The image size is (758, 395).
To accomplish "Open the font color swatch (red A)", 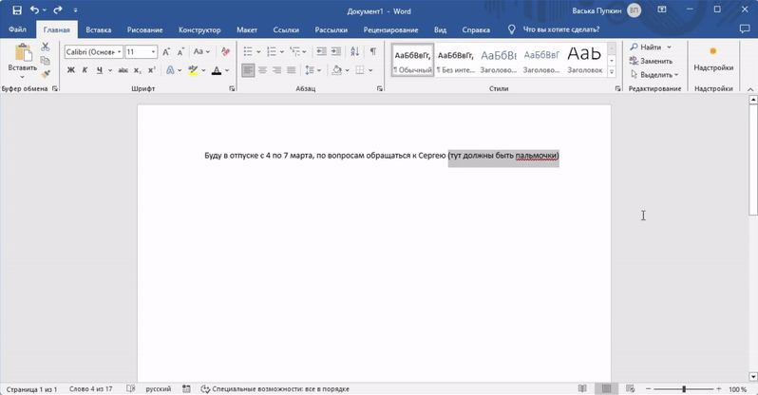I will 216,70.
